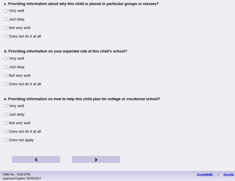The image size is (235, 181).
Task: Mark 'Not very well' for question e
Action: [6, 123]
